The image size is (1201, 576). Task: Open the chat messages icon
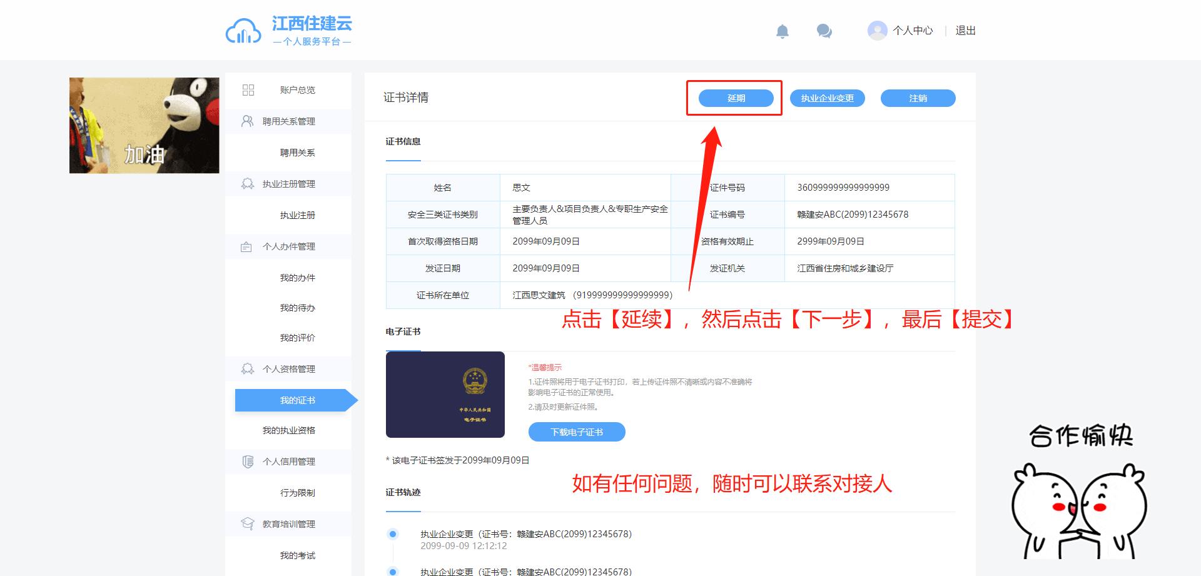pos(824,31)
